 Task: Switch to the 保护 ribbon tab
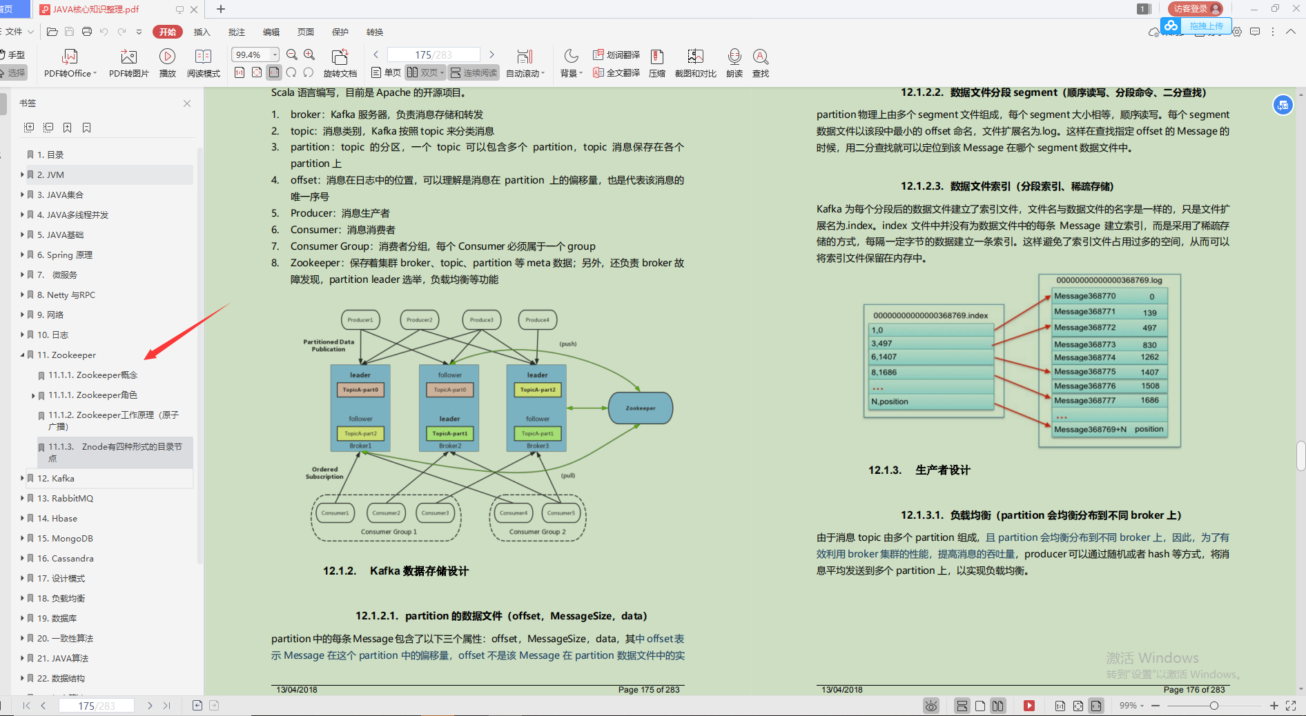pyautogui.click(x=340, y=32)
